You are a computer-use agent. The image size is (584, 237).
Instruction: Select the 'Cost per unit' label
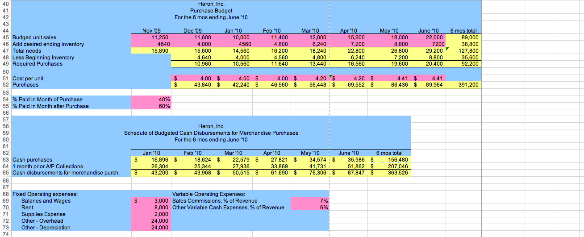pyautogui.click(x=29, y=78)
